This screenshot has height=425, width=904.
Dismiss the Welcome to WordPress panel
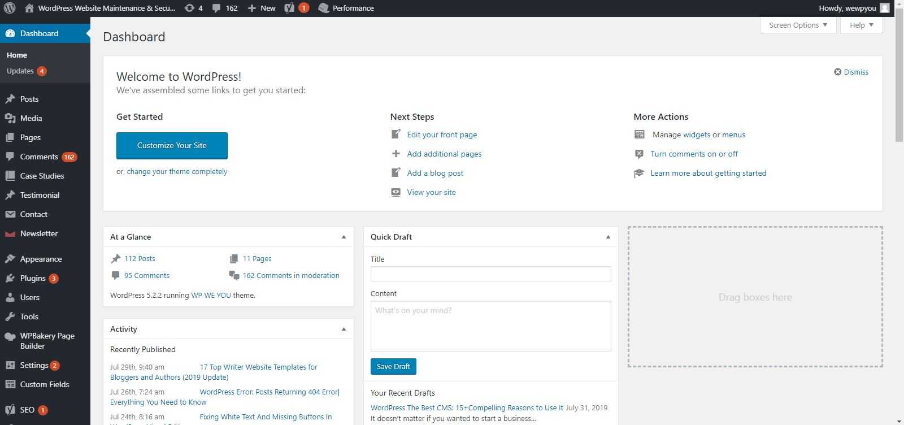pyautogui.click(x=851, y=72)
